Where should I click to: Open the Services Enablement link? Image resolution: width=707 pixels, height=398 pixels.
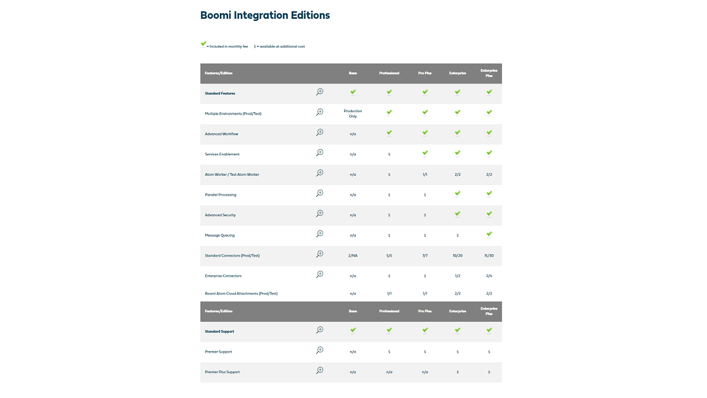(x=222, y=154)
